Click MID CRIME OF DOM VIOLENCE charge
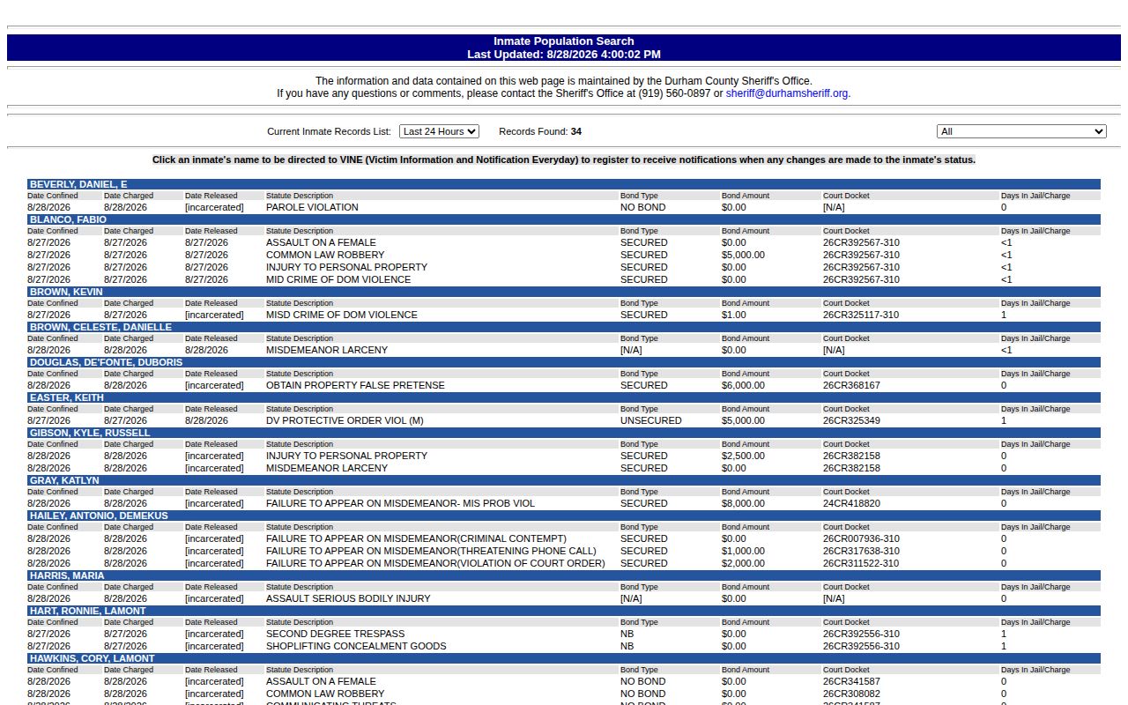This screenshot has height=705, width=1128. click(338, 279)
